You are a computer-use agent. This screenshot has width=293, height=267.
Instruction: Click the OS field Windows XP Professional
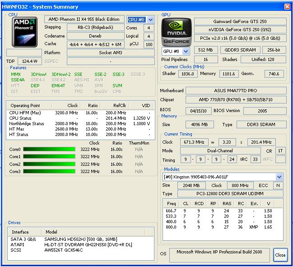coord(219,255)
